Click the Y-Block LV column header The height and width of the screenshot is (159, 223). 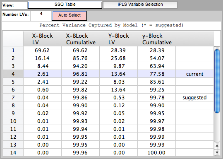(x=118, y=39)
